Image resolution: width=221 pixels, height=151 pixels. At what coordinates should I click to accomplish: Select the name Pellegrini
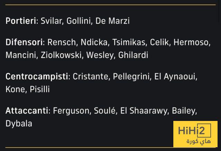point(131,76)
